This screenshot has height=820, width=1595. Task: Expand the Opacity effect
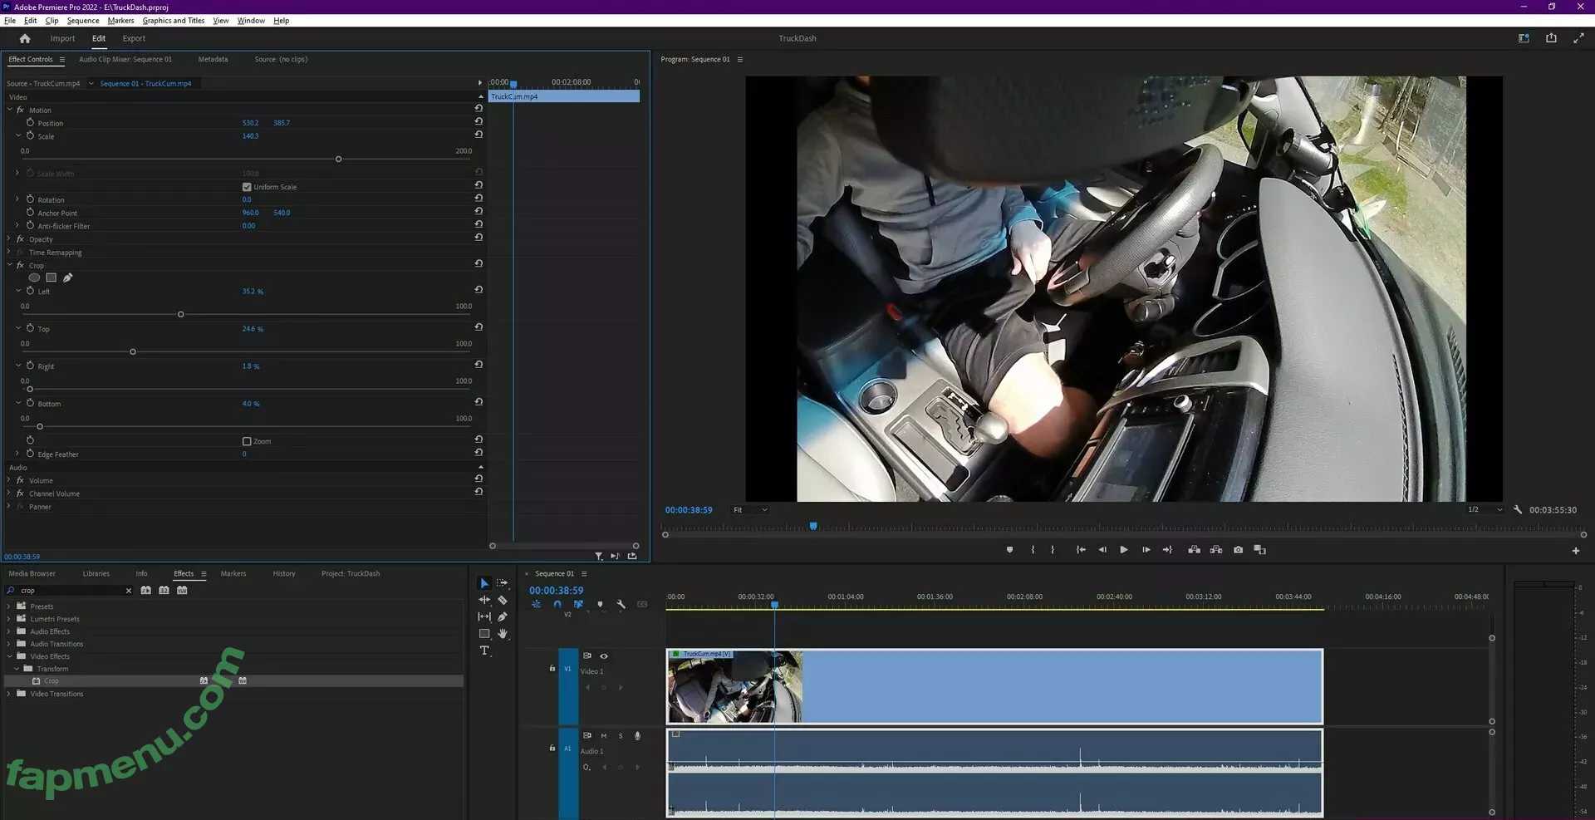(x=10, y=239)
